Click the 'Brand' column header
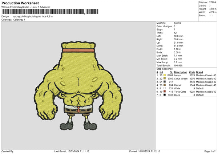Screen dimensions: 218x154 point(199,72)
